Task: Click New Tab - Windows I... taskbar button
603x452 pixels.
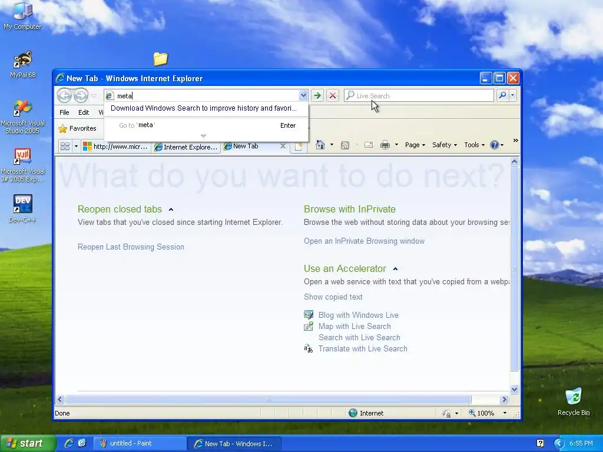Action: (x=234, y=444)
